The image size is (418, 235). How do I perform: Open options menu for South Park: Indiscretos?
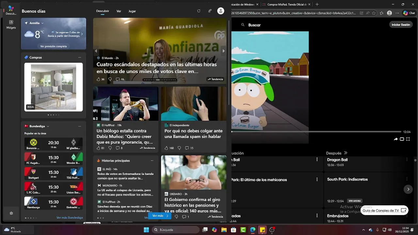[x=407, y=179]
